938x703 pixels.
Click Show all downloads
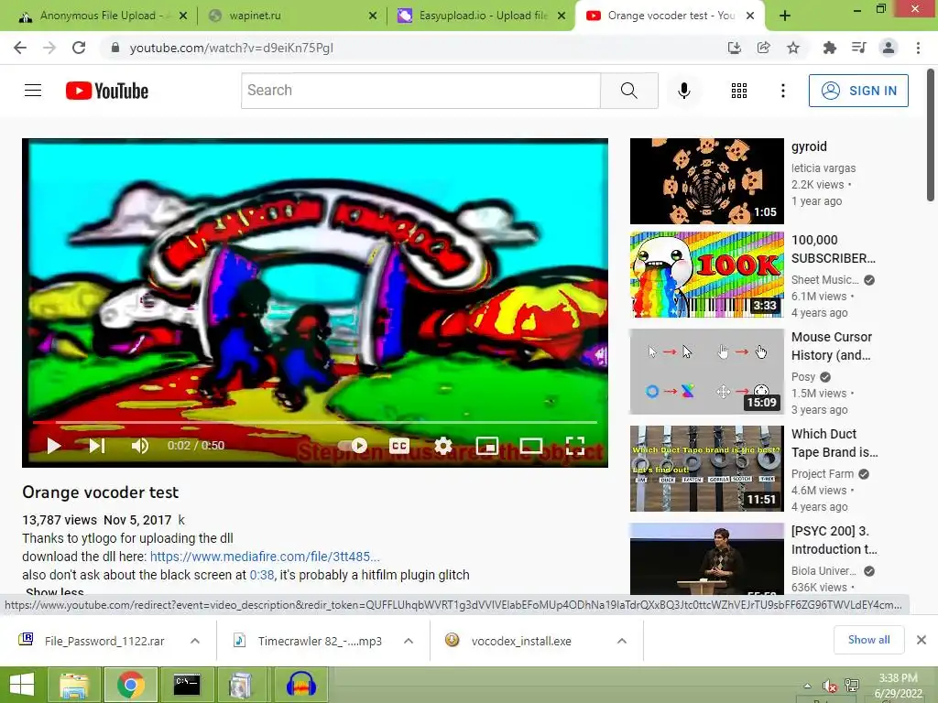tap(868, 640)
